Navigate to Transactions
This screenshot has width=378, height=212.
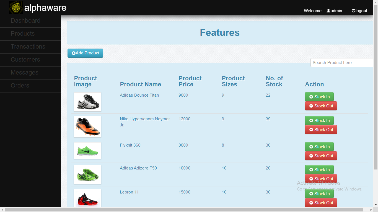[28, 47]
